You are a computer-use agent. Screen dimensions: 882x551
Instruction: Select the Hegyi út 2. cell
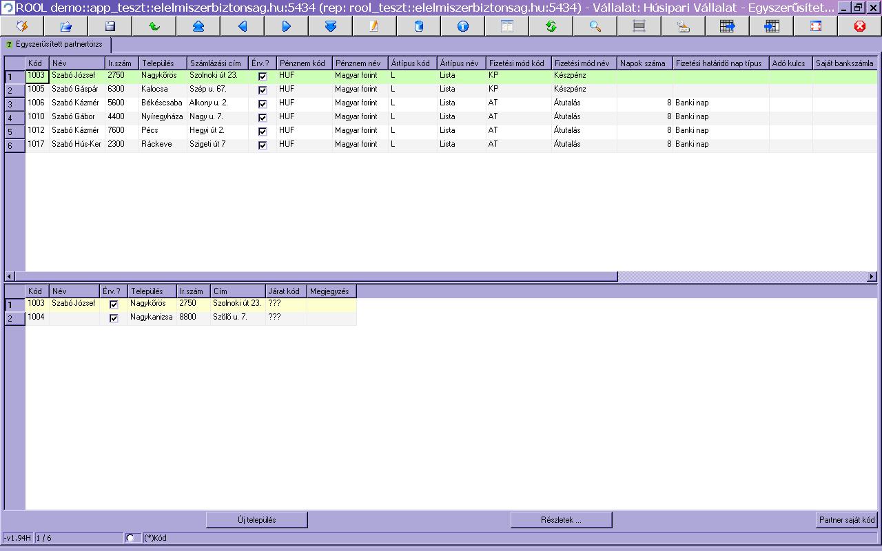218,131
